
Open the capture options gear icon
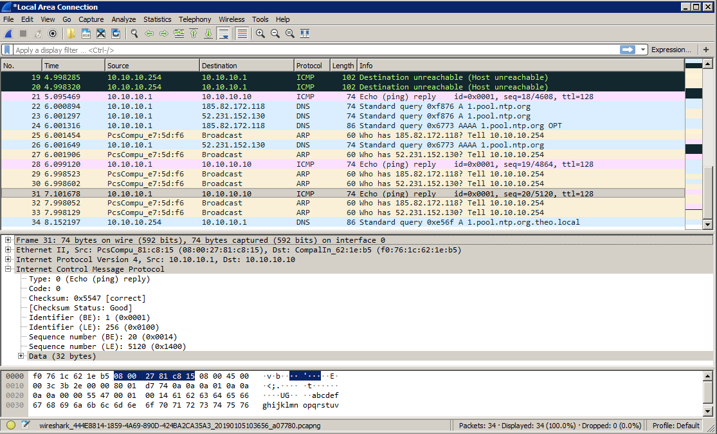point(53,33)
